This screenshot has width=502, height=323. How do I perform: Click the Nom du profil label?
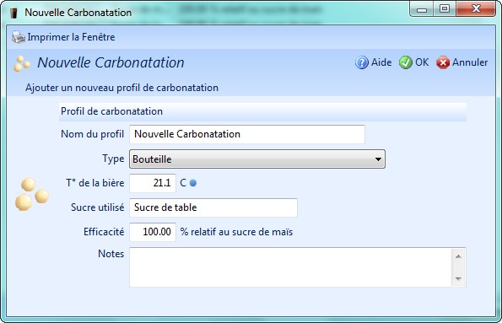(93, 134)
